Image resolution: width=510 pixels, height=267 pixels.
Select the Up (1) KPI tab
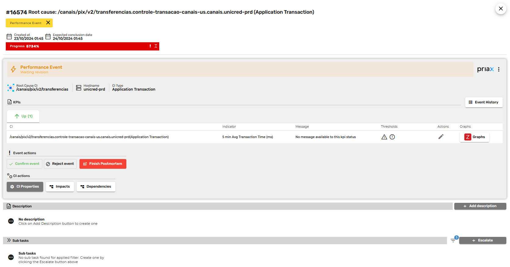(23, 116)
